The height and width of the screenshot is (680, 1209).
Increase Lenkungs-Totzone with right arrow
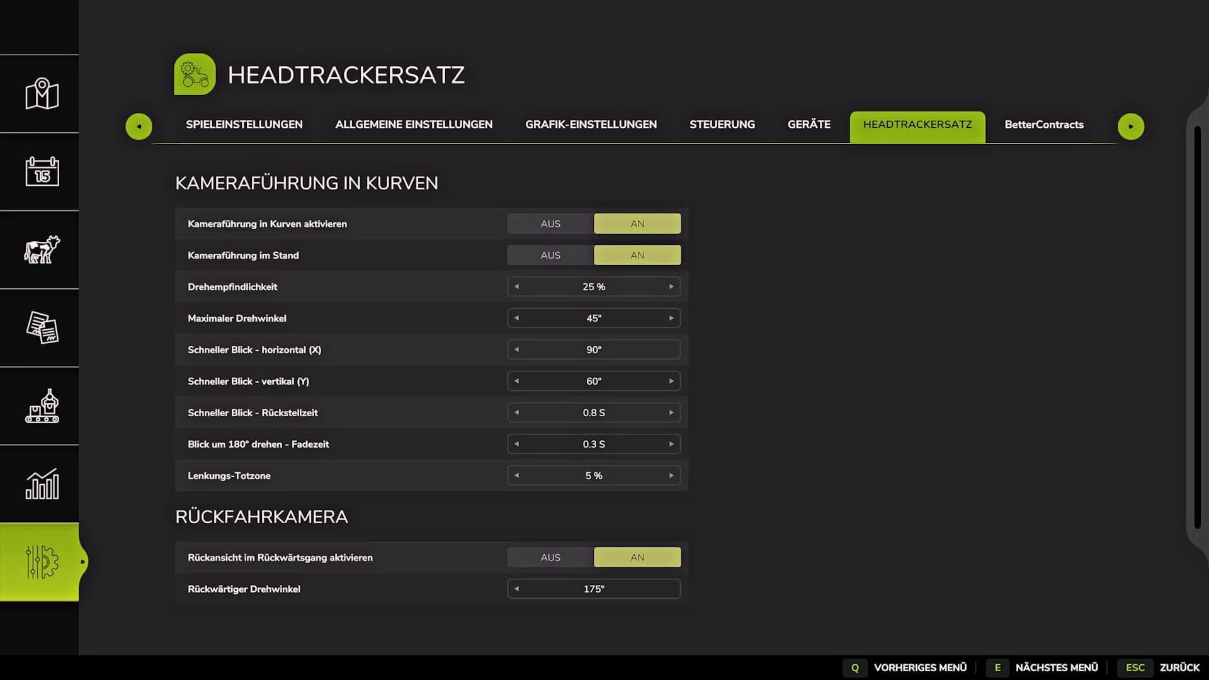(671, 475)
